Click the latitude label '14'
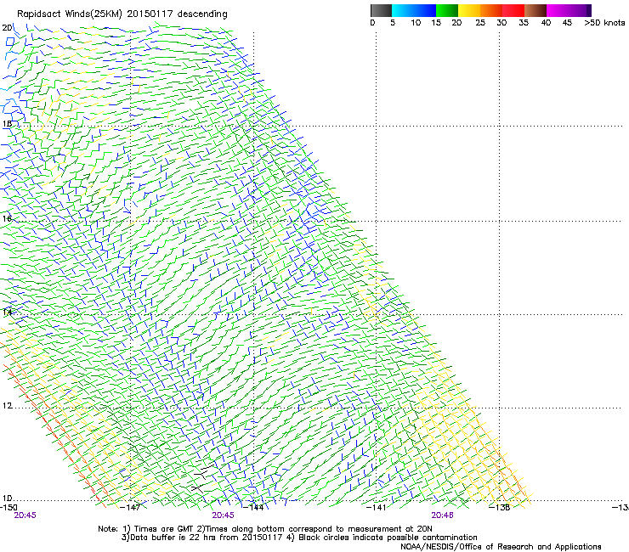629x552 pixels. click(7, 312)
